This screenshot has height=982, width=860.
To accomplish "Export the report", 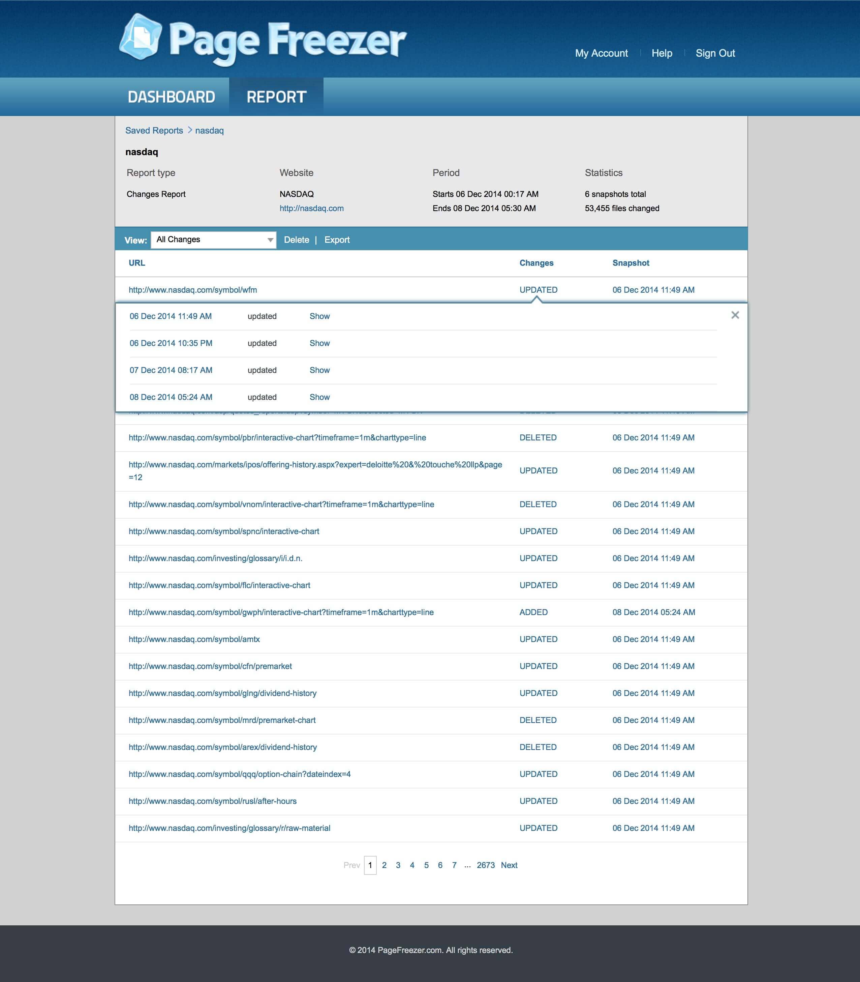I will pos(337,240).
